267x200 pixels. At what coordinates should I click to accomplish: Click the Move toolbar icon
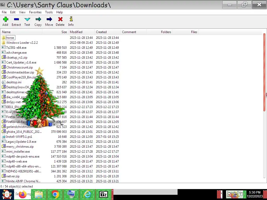click(49, 19)
